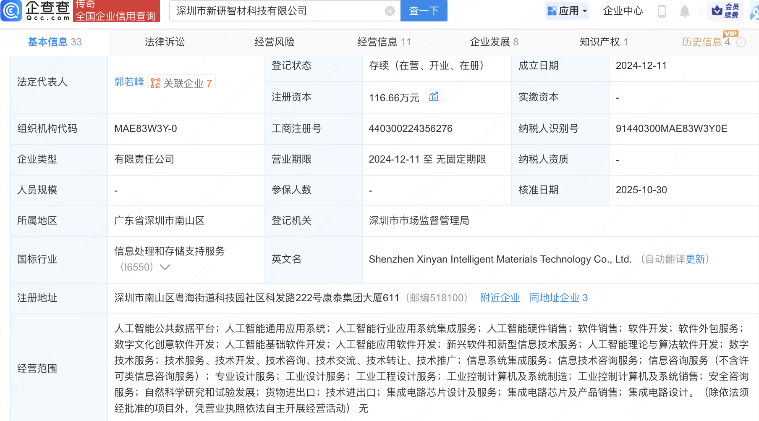Open the registered capital chart icon

(434, 97)
